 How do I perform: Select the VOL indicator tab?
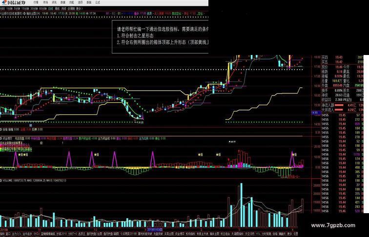(x=258, y=234)
